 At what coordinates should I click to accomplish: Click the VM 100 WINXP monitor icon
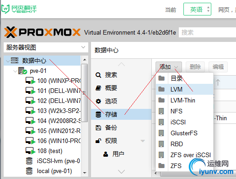pos(30,81)
